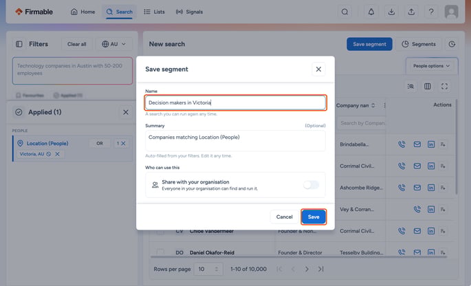
Task: Click the segment Name input field
Action: pos(235,102)
